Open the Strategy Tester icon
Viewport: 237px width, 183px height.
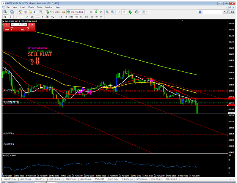pyautogui.click(x=41, y=12)
